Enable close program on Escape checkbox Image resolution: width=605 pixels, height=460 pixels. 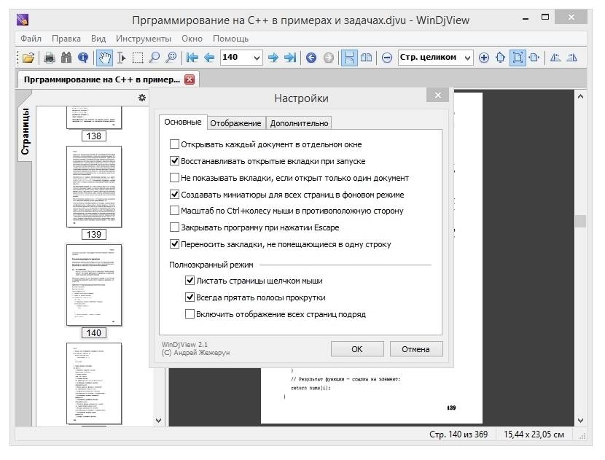(174, 227)
